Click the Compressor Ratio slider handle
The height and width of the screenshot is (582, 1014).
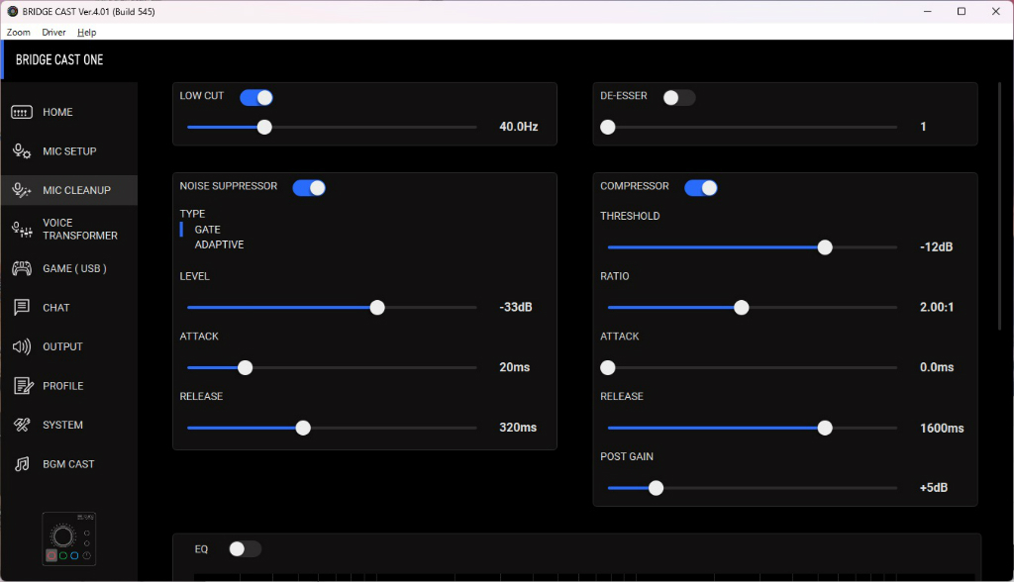741,308
